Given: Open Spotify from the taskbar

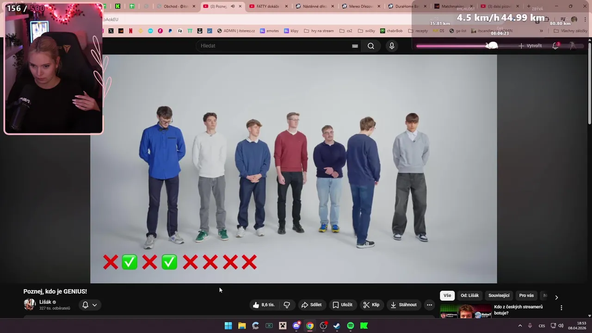Looking at the screenshot, I should pyautogui.click(x=351, y=326).
